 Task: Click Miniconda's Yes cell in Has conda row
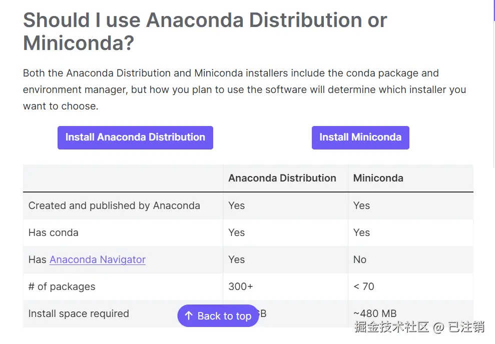(361, 232)
